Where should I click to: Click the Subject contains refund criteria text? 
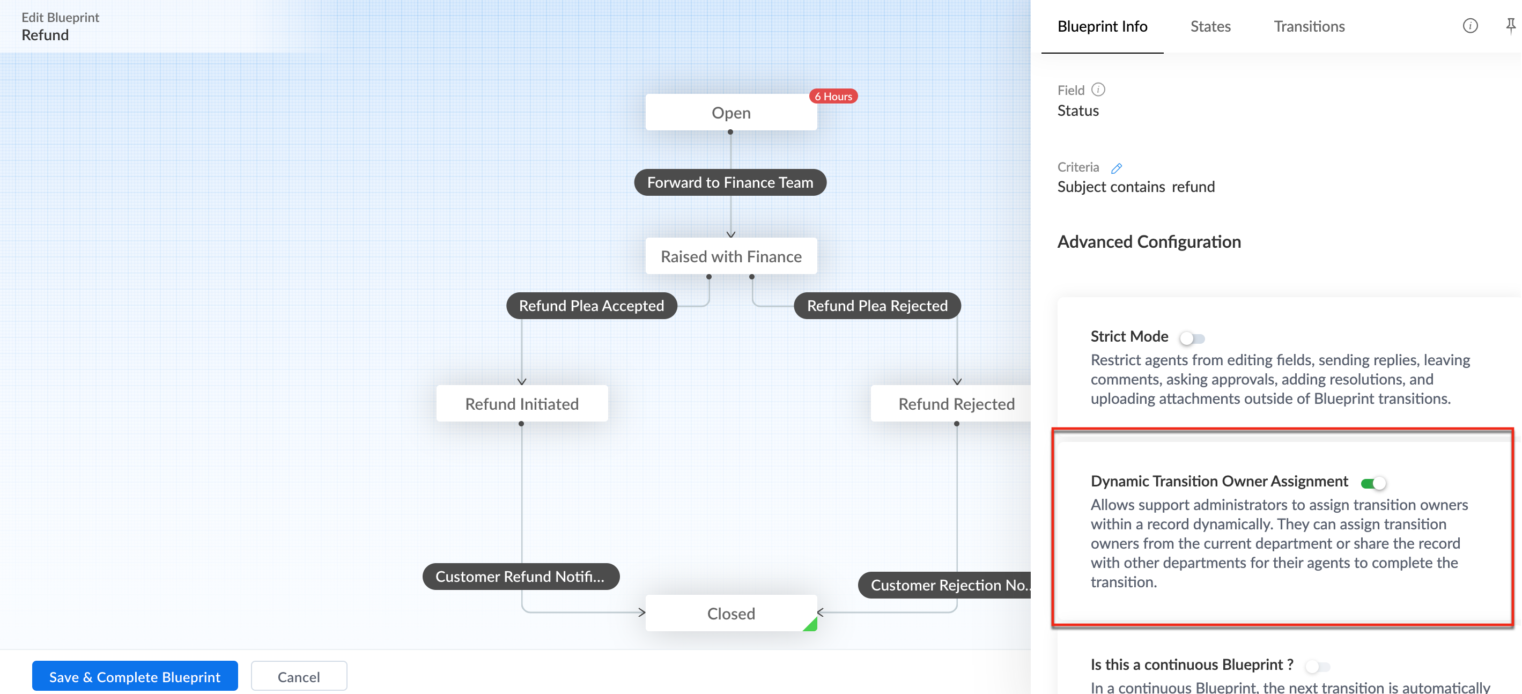1135,187
